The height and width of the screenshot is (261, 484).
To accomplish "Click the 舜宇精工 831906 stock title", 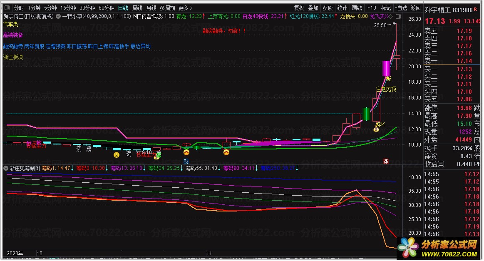I will [449, 10].
